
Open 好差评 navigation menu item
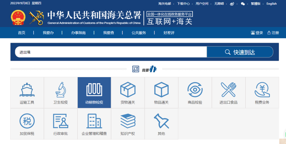[169, 33]
